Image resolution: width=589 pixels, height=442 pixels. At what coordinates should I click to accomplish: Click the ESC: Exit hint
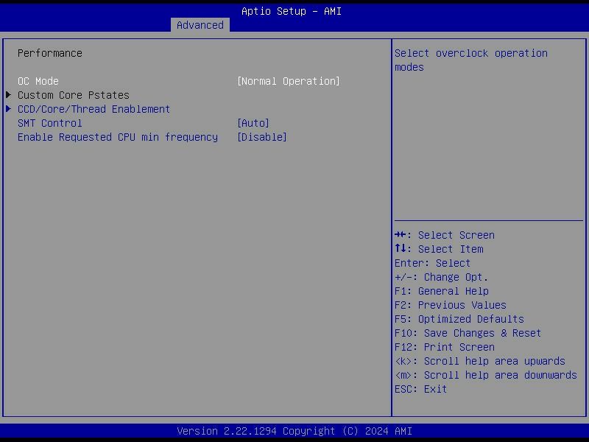pyautogui.click(x=420, y=389)
